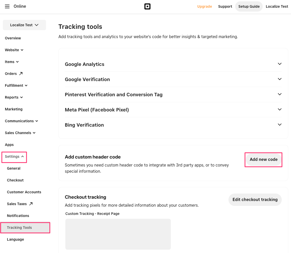Open the hamburger menu icon

tap(7, 6)
